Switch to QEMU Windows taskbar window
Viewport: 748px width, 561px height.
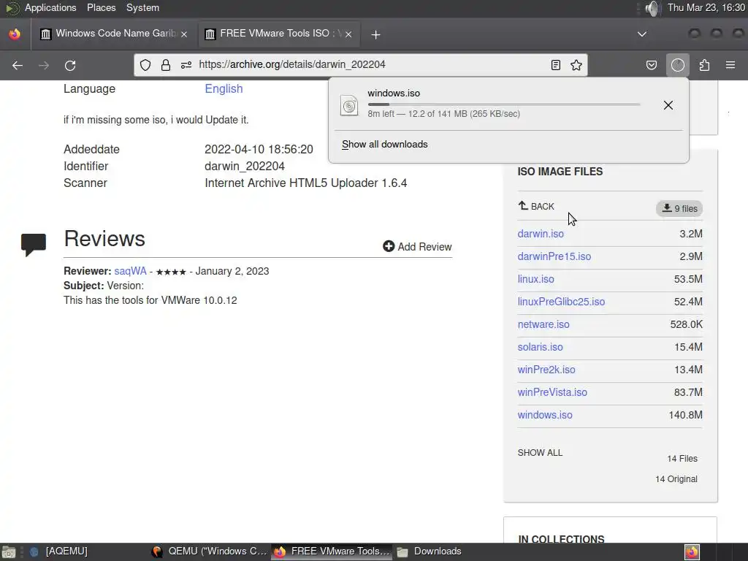210,552
